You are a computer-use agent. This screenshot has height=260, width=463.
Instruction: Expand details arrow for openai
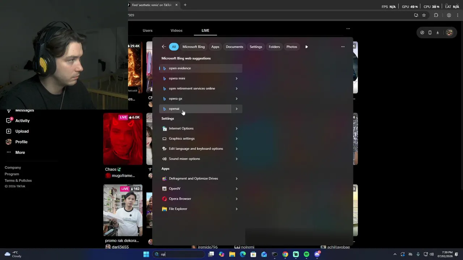(x=237, y=109)
